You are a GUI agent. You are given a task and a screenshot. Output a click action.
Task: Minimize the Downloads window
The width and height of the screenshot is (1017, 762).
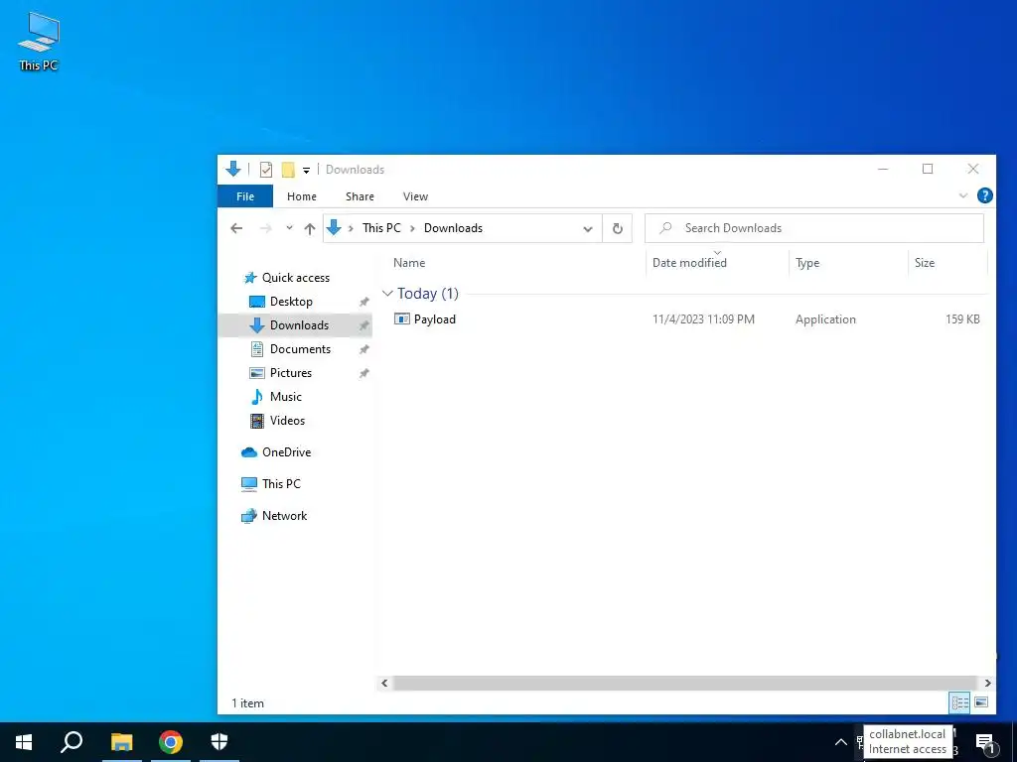pos(883,169)
